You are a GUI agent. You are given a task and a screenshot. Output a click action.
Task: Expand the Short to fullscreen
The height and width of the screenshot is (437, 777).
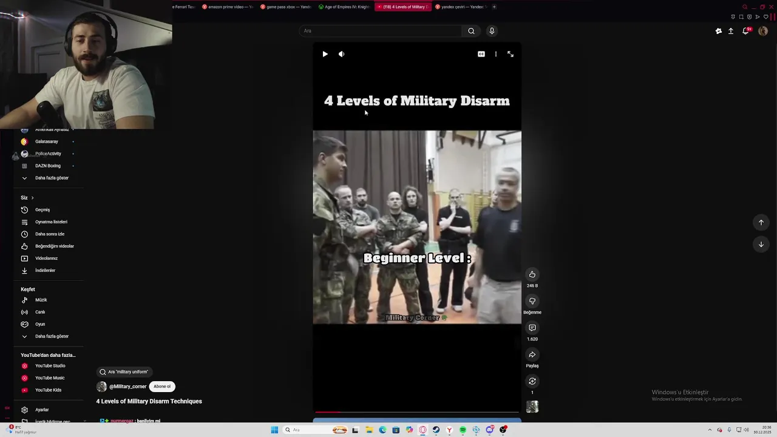(511, 54)
